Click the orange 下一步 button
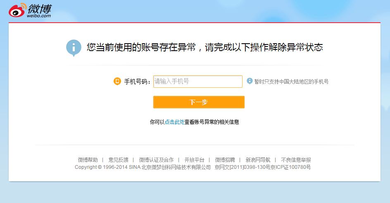This screenshot has height=203, width=390. (199, 102)
